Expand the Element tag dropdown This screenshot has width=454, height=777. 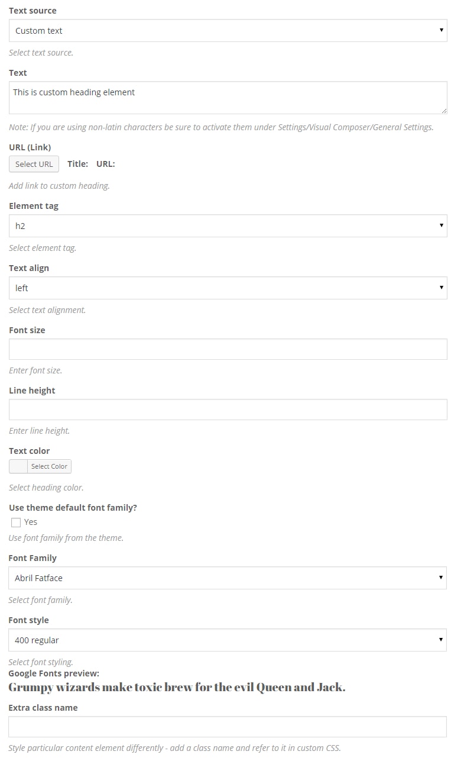point(228,226)
